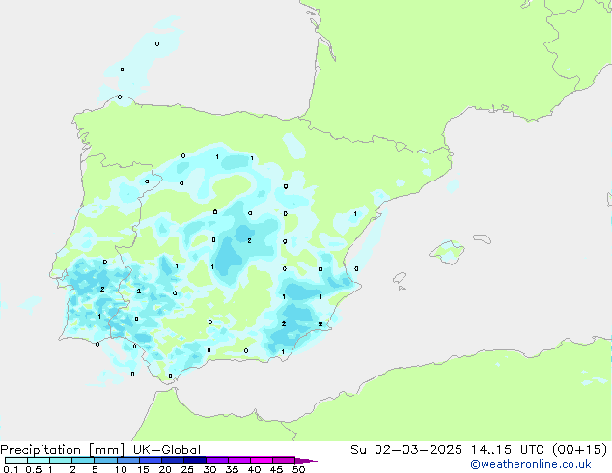This screenshot has width=612, height=473.
Task: Click the northernmost offshore "0" value marker
Action: pyautogui.click(x=157, y=43)
